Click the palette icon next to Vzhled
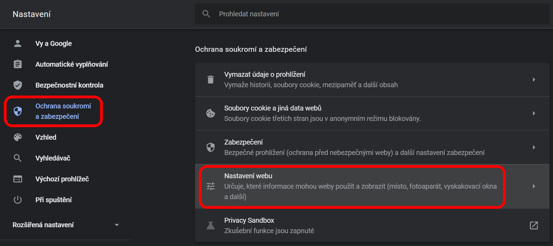Screen dimensions: 553x246 [18, 137]
